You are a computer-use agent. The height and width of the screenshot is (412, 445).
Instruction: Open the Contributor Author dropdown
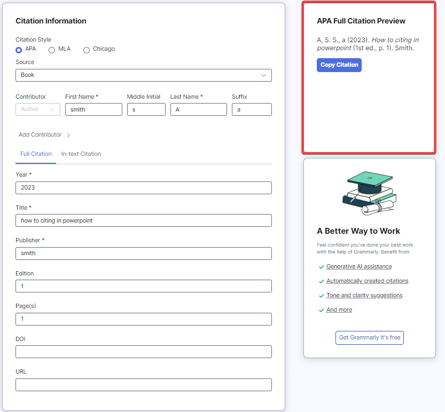37,109
